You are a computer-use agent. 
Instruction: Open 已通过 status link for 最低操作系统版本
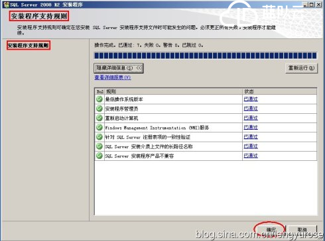(x=251, y=99)
